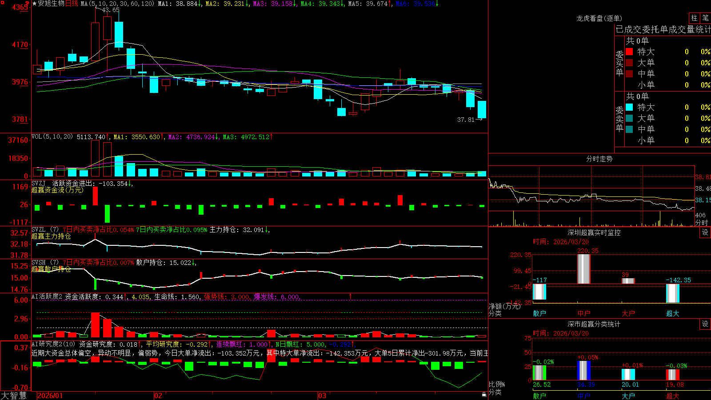Click the 超赢主力持仓 label
The width and height of the screenshot is (711, 400).
(51, 236)
